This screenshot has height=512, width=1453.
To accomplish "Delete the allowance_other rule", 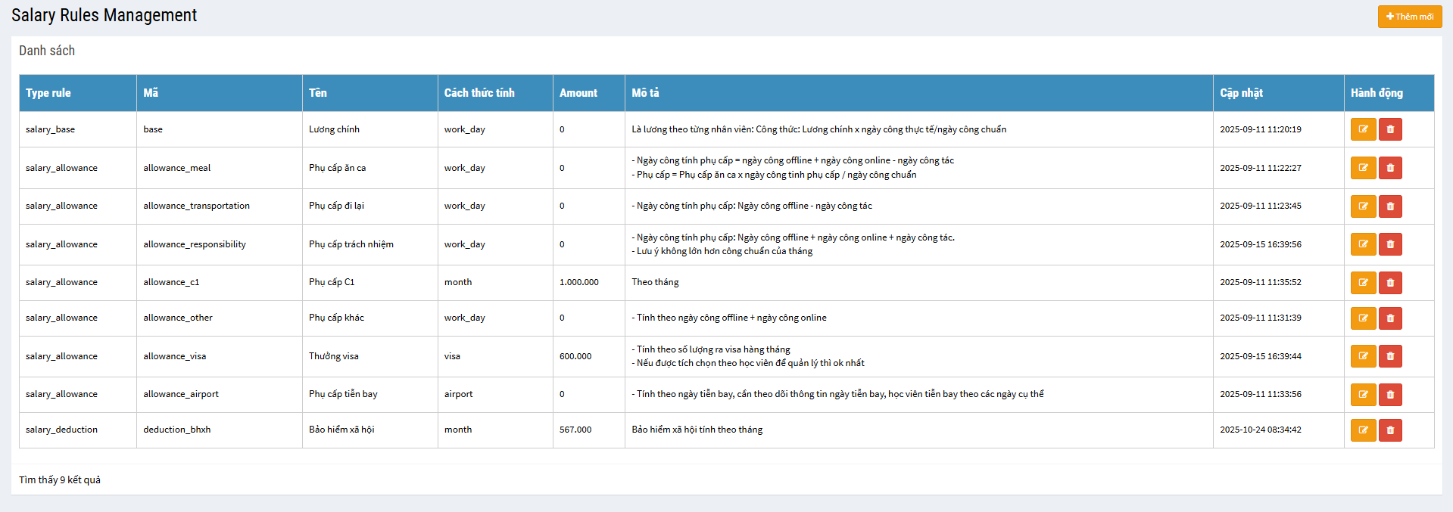I will click(1390, 318).
